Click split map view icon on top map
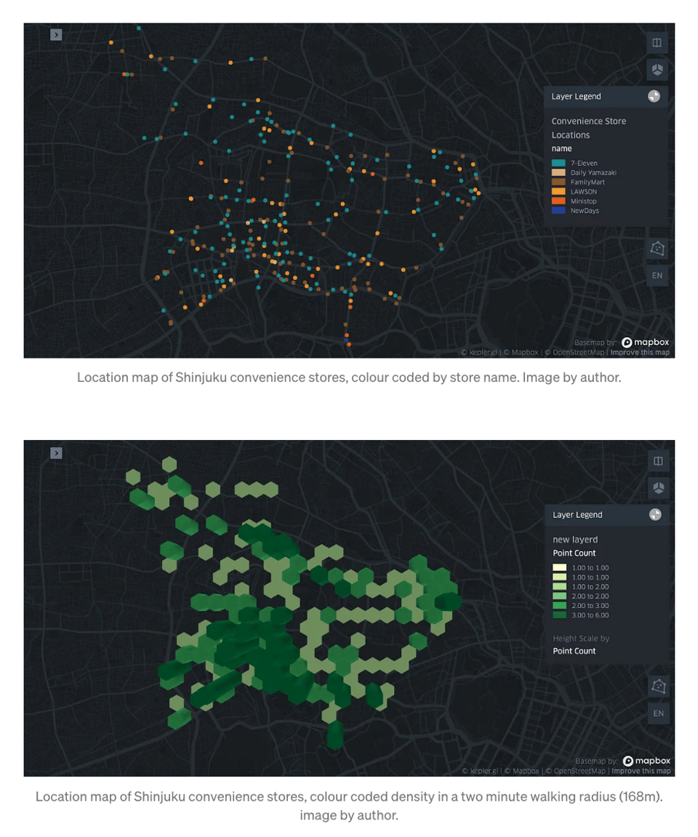This screenshot has width=698, height=837. (x=657, y=43)
